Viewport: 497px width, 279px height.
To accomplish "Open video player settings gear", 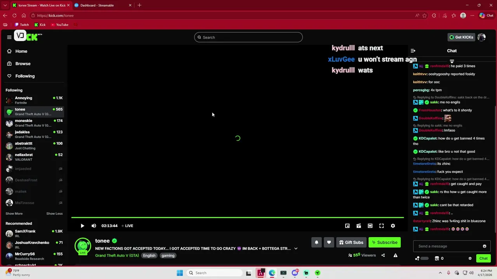I will (x=393, y=226).
